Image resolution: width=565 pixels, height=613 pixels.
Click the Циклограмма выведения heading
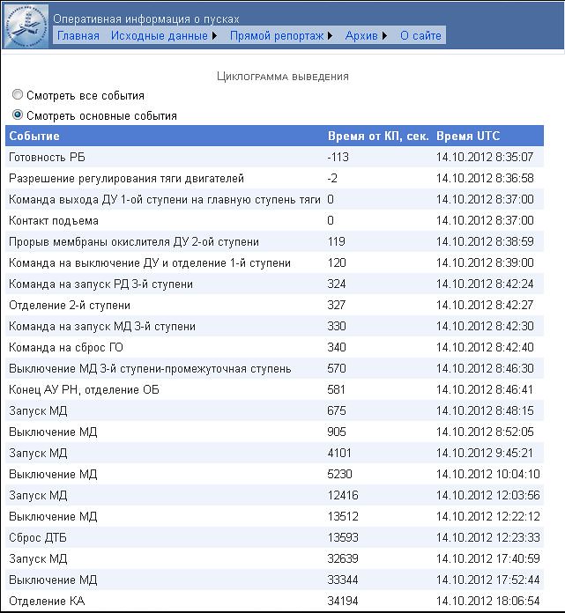point(282,77)
